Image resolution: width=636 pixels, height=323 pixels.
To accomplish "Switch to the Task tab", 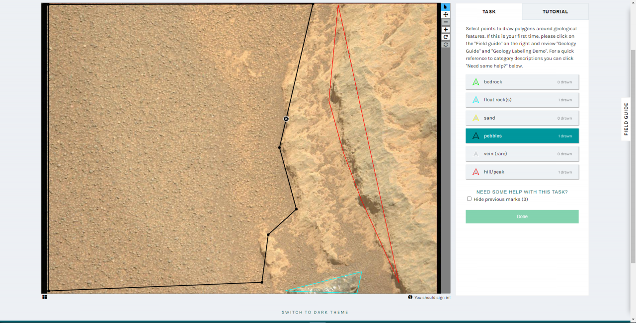I will pyautogui.click(x=489, y=11).
